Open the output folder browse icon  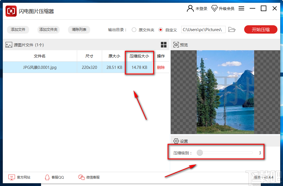click(x=232, y=29)
